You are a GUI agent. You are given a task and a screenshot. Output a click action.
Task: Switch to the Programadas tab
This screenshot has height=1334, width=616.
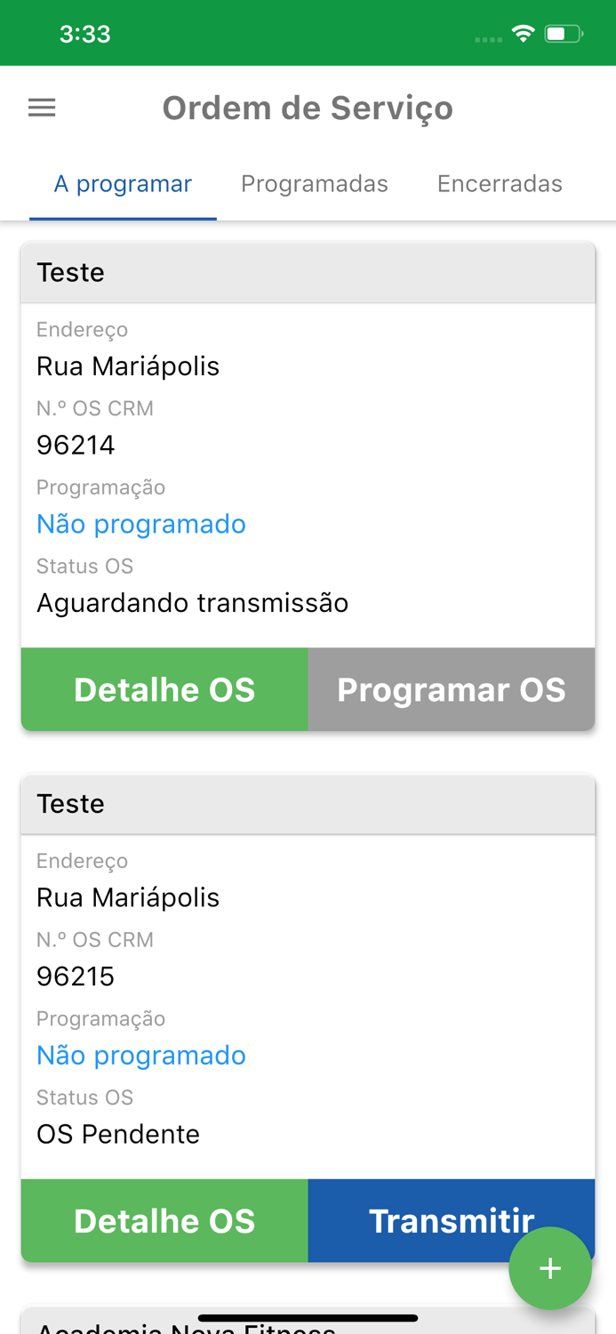coord(315,183)
